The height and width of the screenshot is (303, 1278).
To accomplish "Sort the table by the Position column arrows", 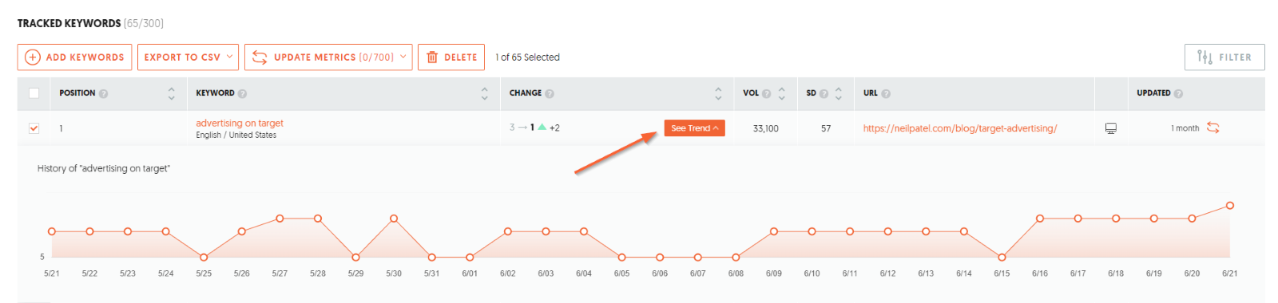I will point(171,93).
